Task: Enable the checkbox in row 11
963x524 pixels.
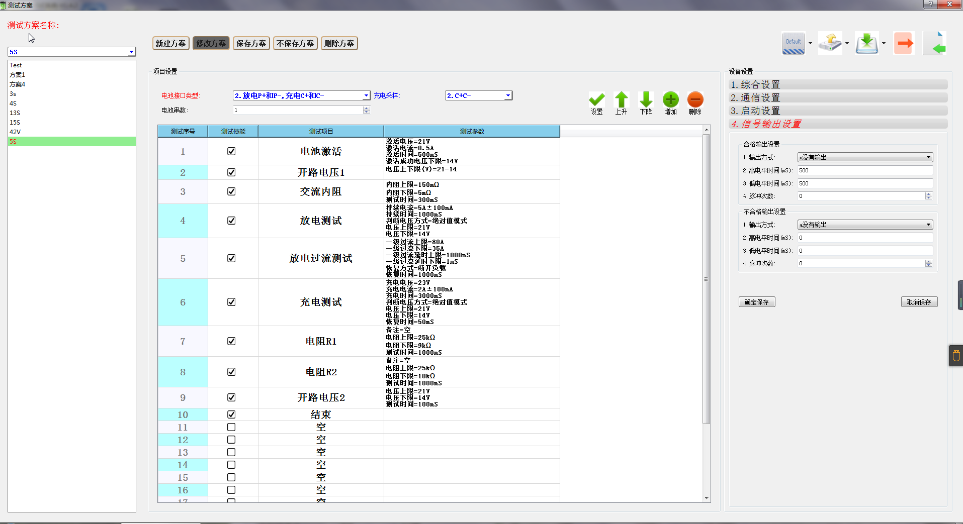Action: pos(231,427)
